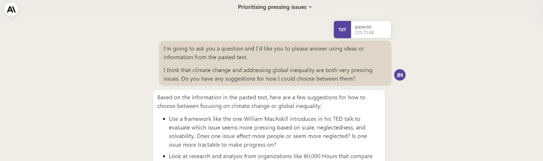Click the phrase 'scale, neglectedness' in response
Viewport: 543px width, 161px height.
[x=327, y=127]
